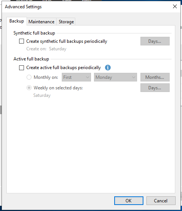Switch to the Maintenance tab

coord(42,22)
